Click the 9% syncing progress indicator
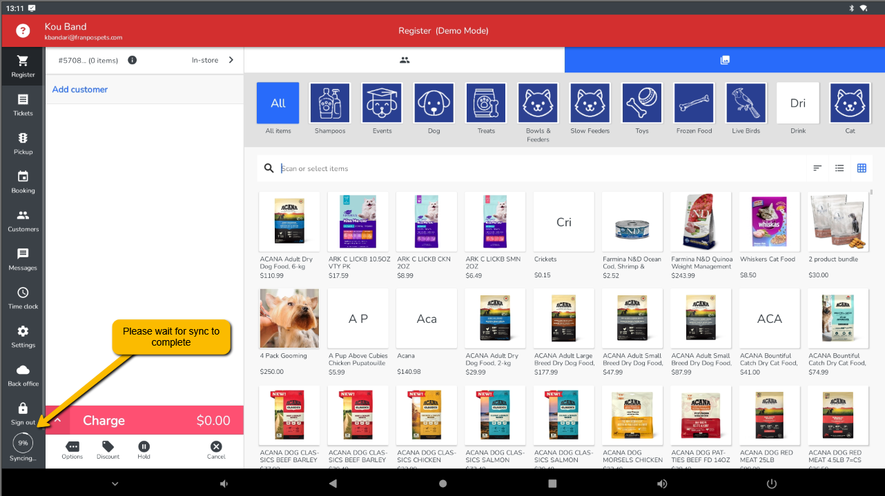Image resolution: width=885 pixels, height=496 pixels. click(23, 443)
